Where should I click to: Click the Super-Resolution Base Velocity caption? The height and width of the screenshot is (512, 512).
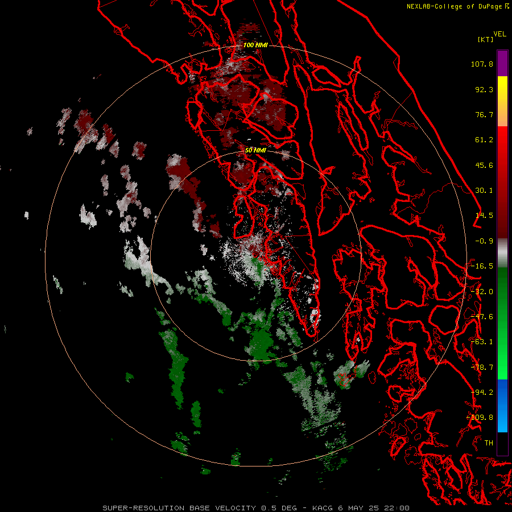click(255, 508)
